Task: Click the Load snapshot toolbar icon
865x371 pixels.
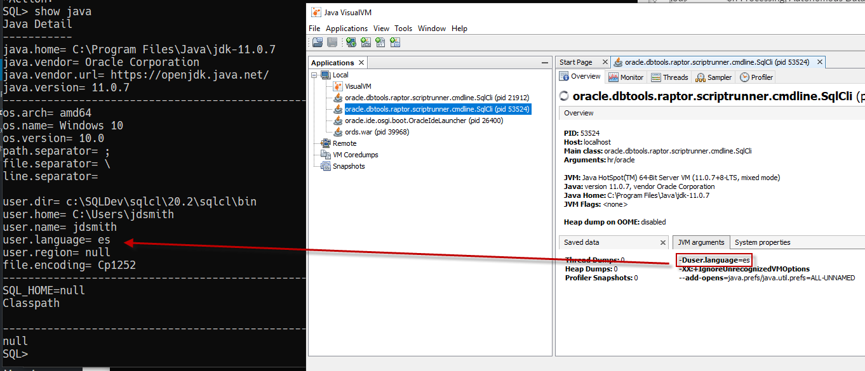Action: coord(318,42)
